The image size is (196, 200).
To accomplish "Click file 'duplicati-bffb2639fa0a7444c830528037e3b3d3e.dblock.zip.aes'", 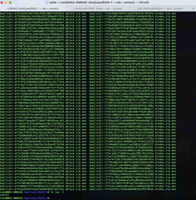I will pos(43,13).
